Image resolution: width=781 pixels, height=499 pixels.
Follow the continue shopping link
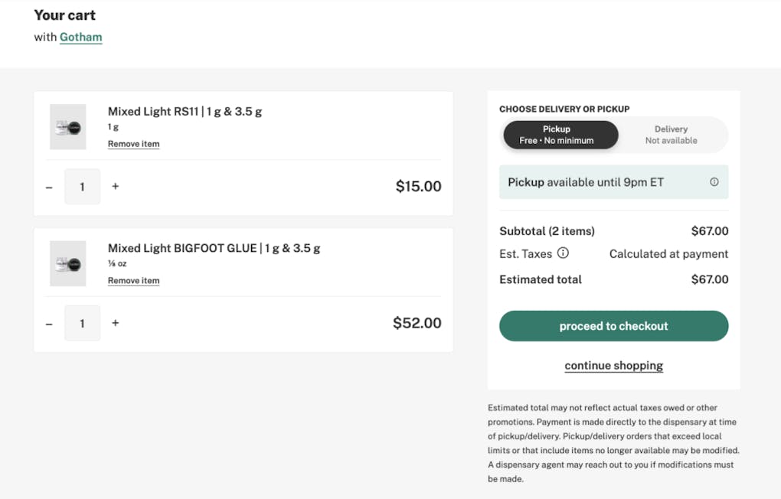click(x=613, y=366)
